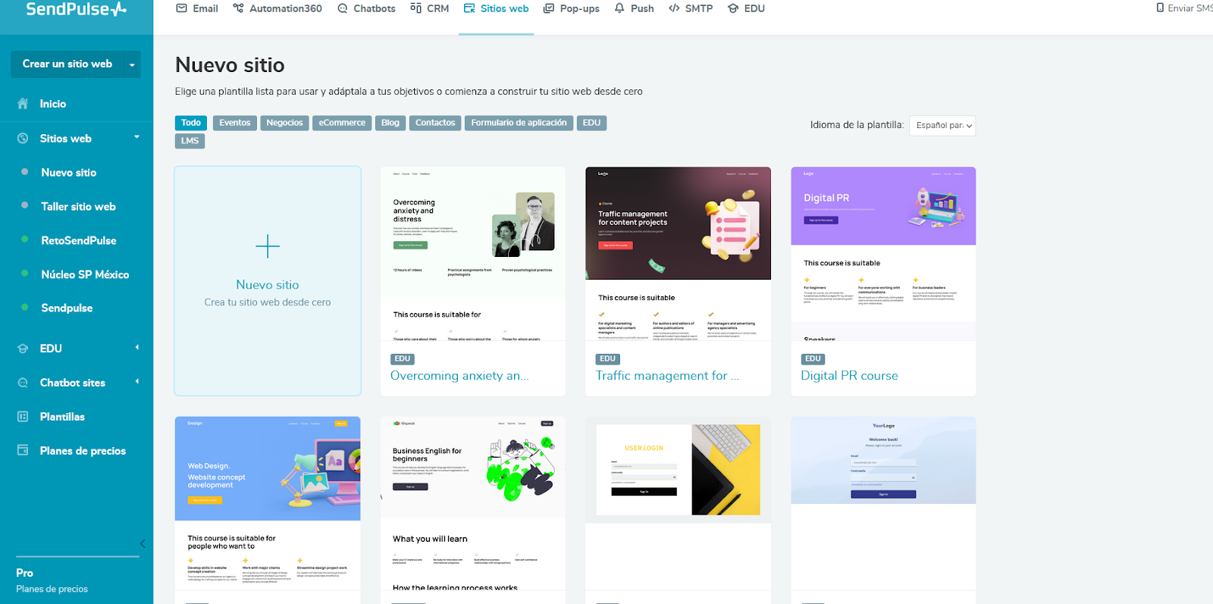The height and width of the screenshot is (604, 1213).
Task: Collapse the Sitios web sidebar section arrow
Action: coord(137,137)
